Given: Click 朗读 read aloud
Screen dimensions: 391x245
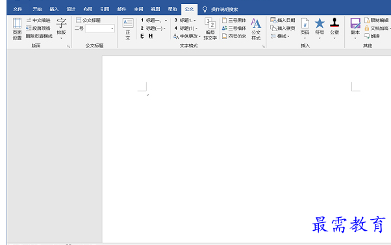Looking at the screenshot, I should click(x=372, y=36).
